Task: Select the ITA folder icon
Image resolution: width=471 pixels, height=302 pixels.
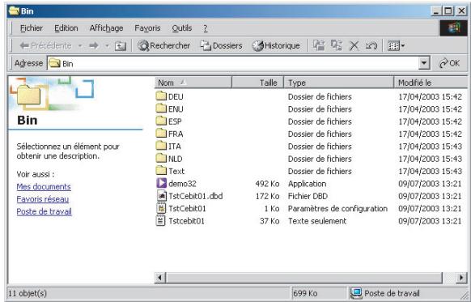Action: [161, 146]
